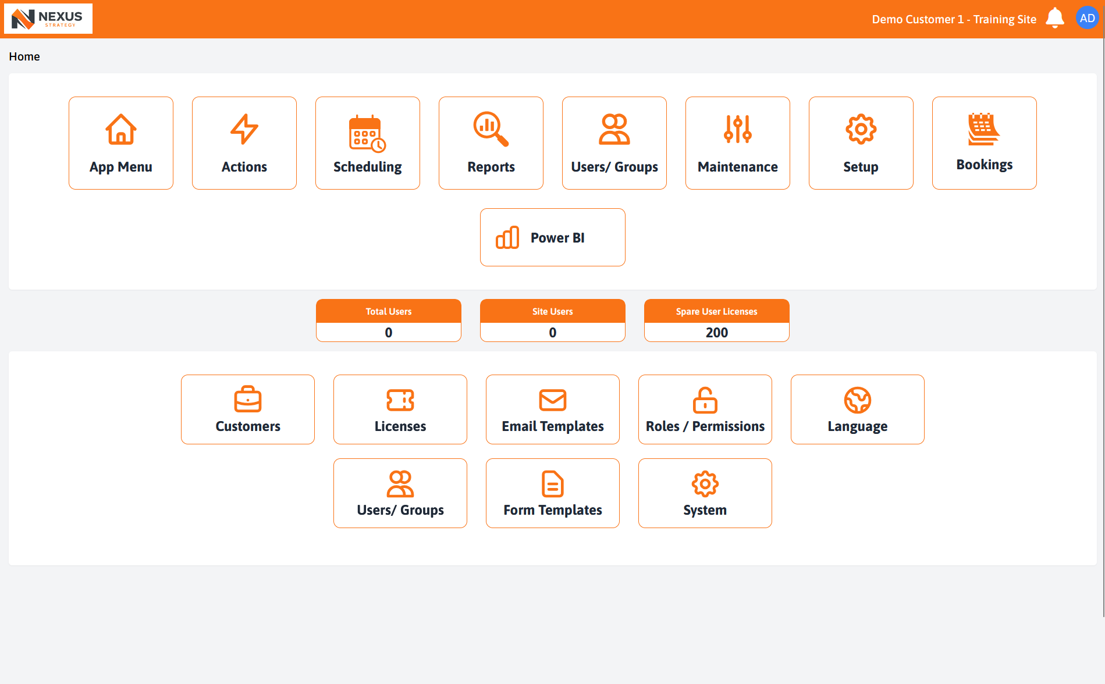Click the Nexus Strategy logo
Viewport: 1105px width, 684px height.
48,19
